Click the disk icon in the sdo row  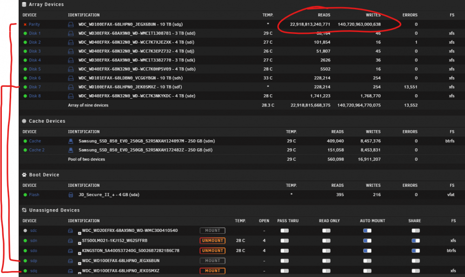pos(70,251)
